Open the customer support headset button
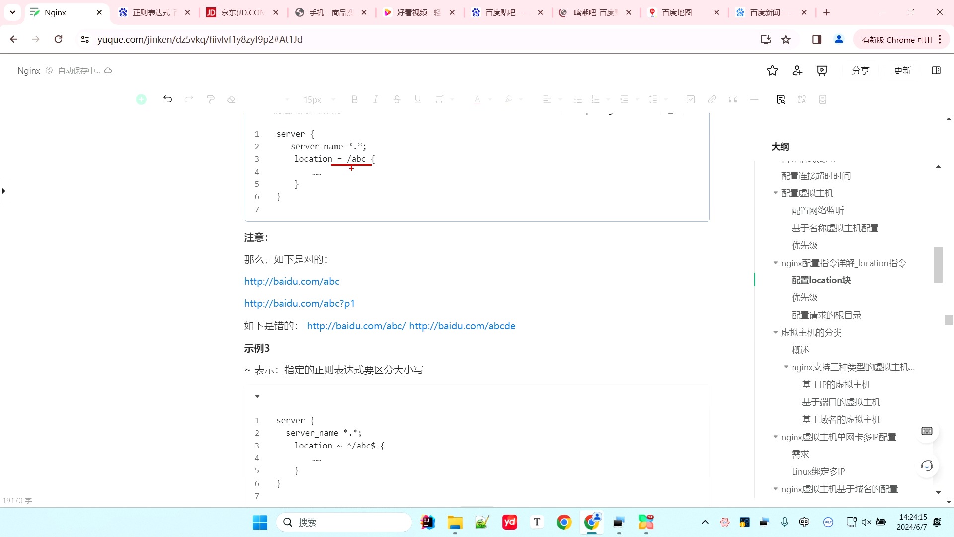Viewport: 954px width, 537px height. 927,466
